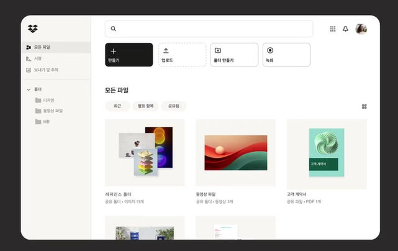Click the 고객 계약서 file name

[x=296, y=194]
